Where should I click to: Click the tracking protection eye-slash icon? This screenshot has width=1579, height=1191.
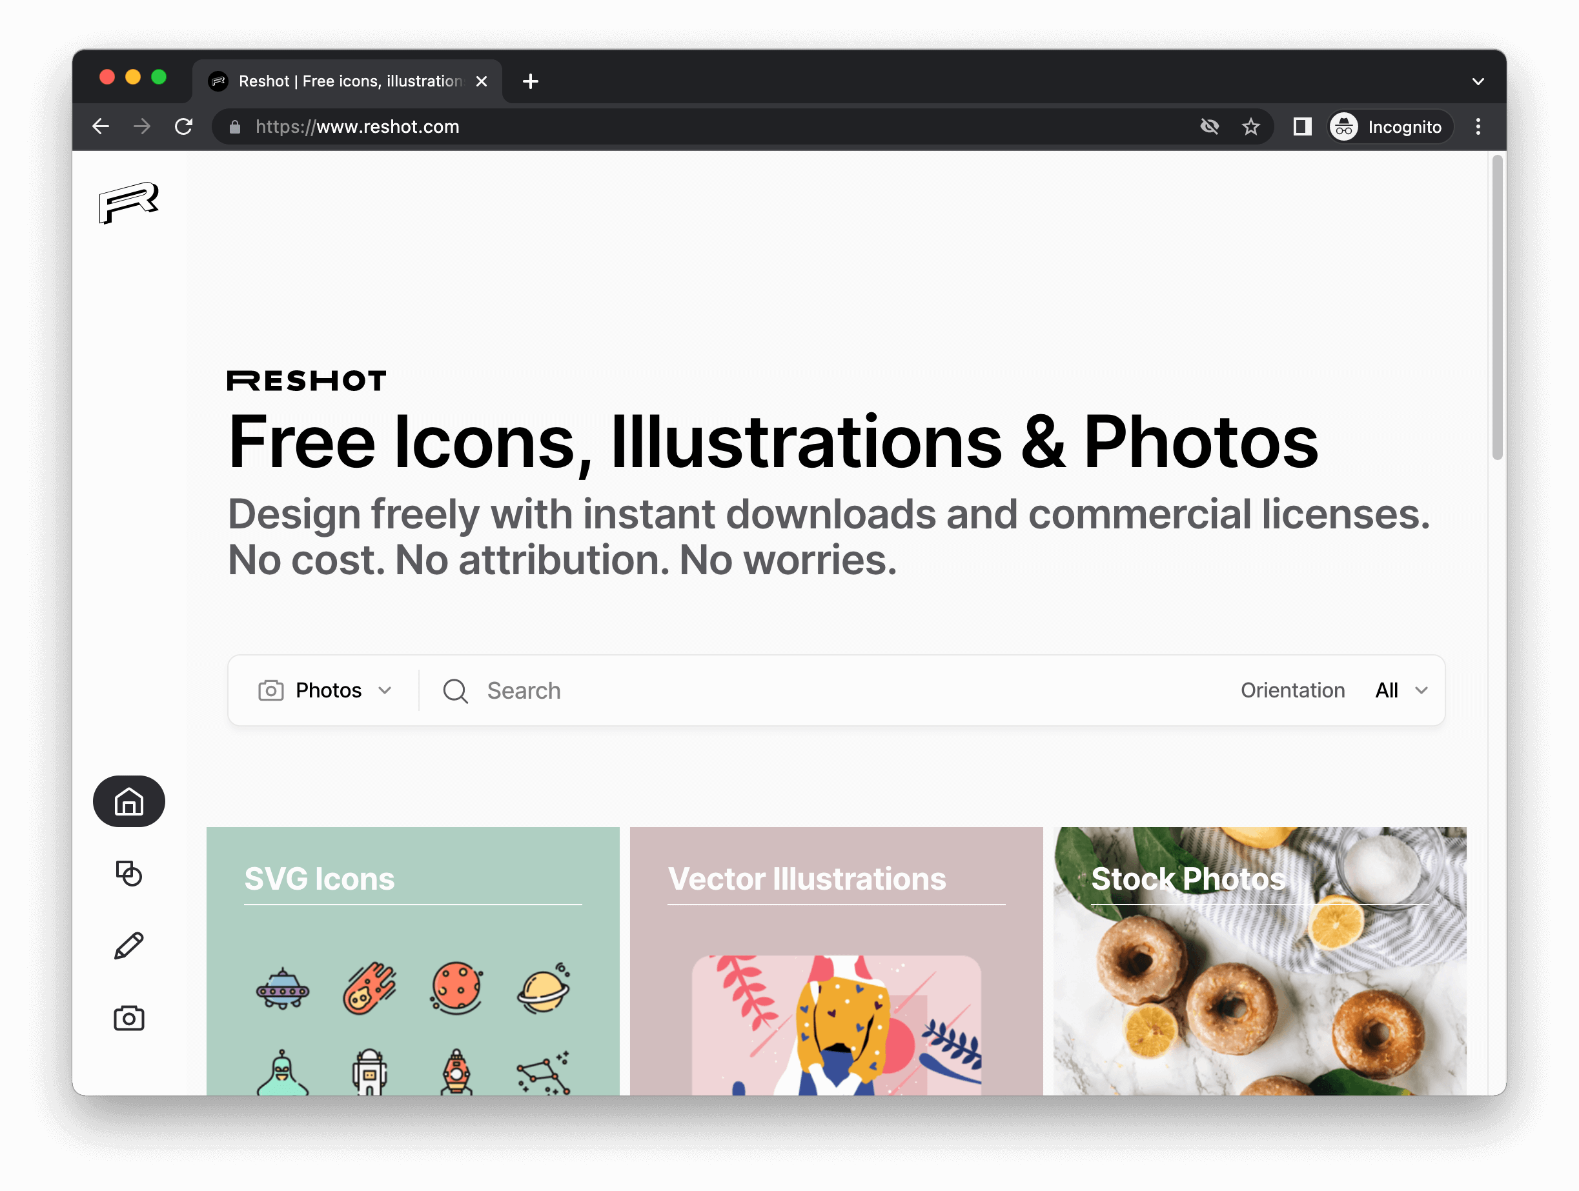click(x=1209, y=127)
